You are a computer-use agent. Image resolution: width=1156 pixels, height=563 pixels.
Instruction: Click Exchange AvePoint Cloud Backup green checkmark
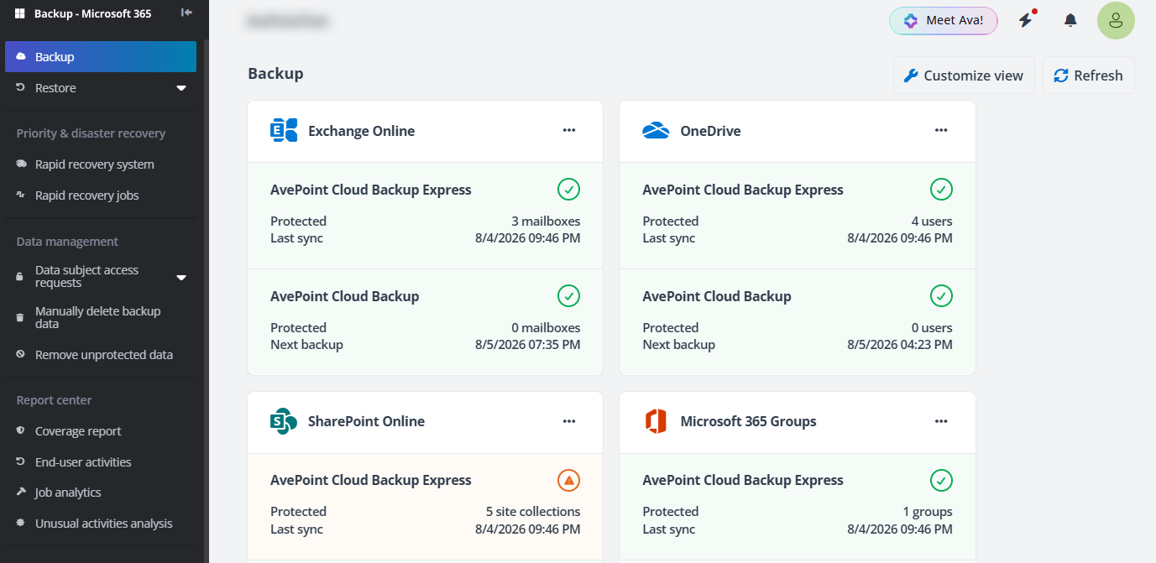point(568,296)
